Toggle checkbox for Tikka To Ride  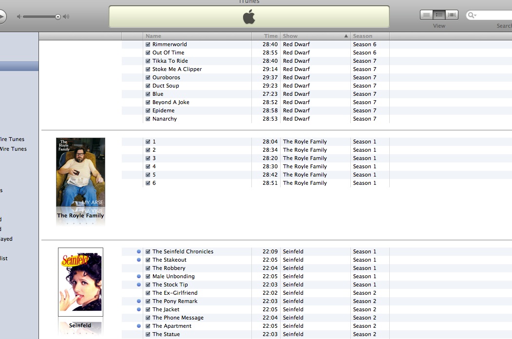pos(148,61)
